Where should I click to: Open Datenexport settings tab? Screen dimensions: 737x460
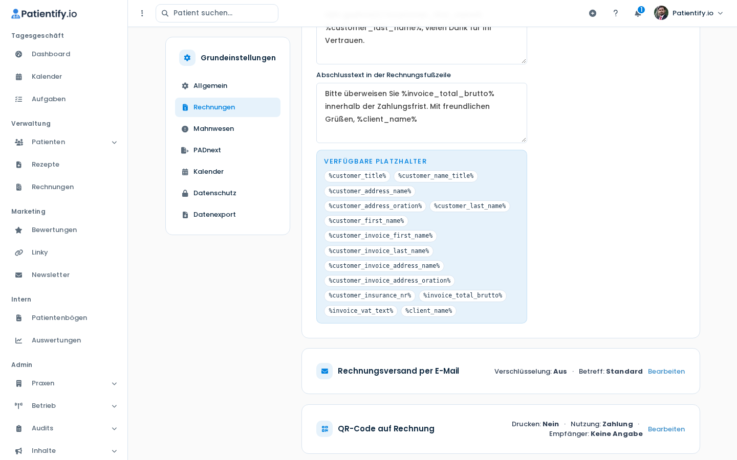pos(228,215)
